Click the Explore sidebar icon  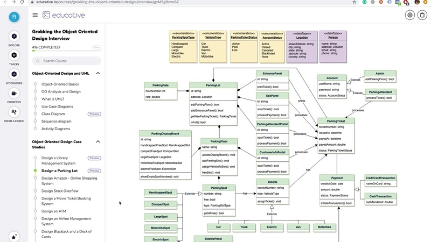[14, 37]
